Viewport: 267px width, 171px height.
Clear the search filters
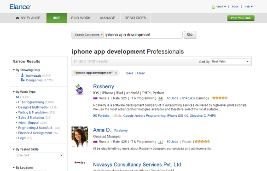tap(141, 73)
